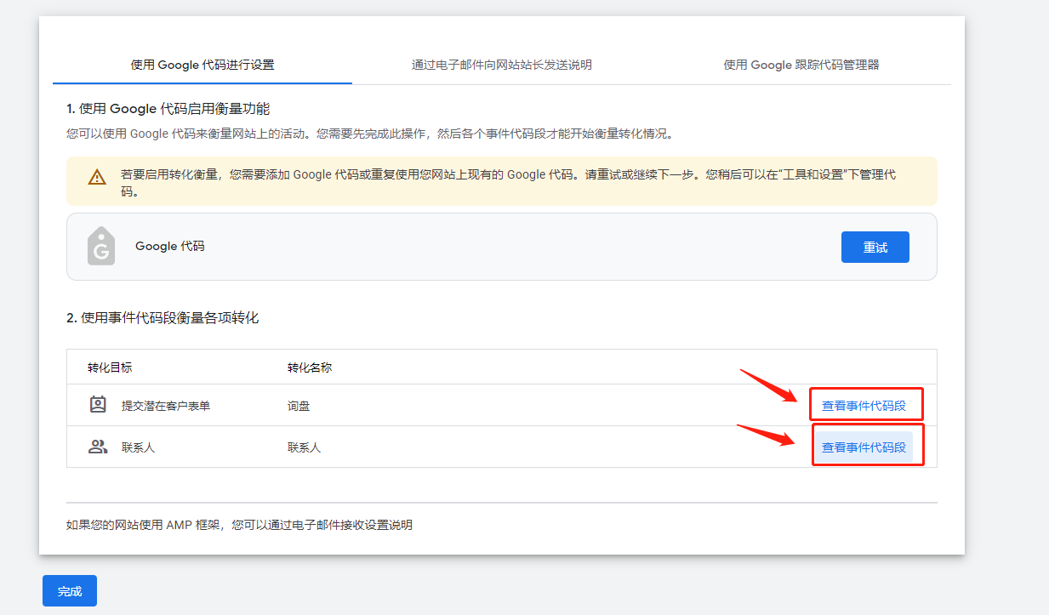Click the 重试 button

click(875, 248)
